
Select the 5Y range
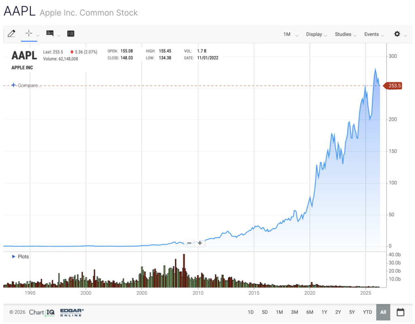[352, 312]
